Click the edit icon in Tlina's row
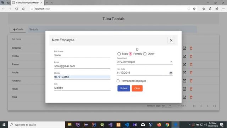The height and width of the screenshot is (128, 227). (x=184, y=97)
